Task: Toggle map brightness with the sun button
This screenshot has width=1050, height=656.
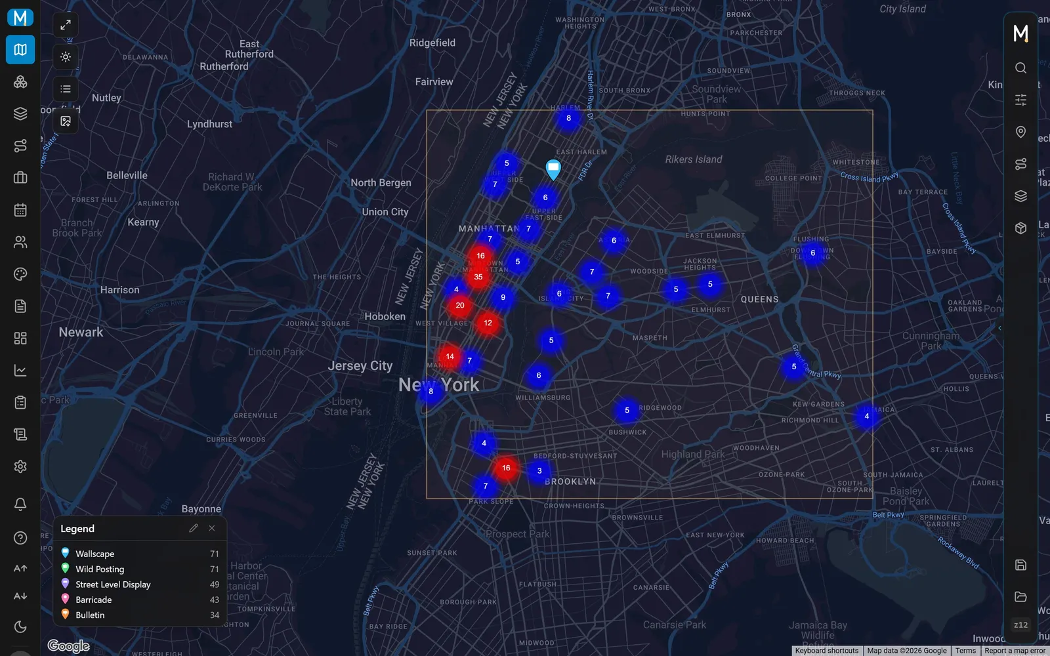Action: (66, 57)
